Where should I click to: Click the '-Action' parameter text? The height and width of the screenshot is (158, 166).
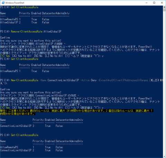[x=85, y=80]
